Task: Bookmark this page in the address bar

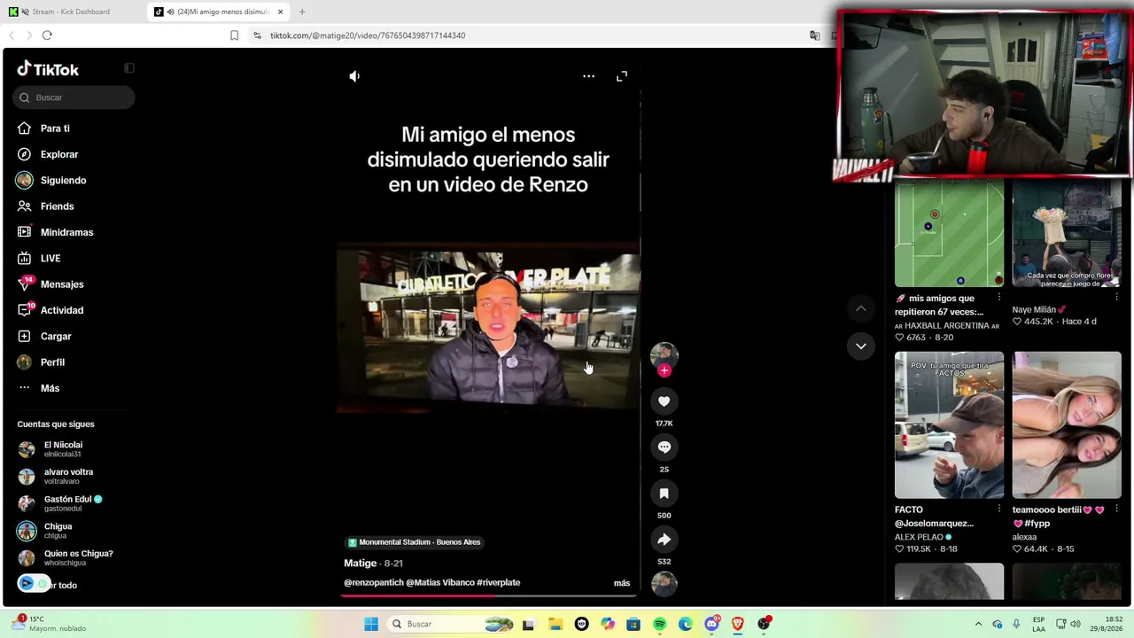Action: 234,35
